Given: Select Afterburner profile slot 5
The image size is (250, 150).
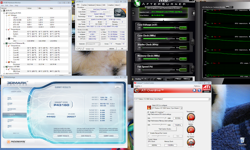Looking at the screenshot, I should 155,79.
